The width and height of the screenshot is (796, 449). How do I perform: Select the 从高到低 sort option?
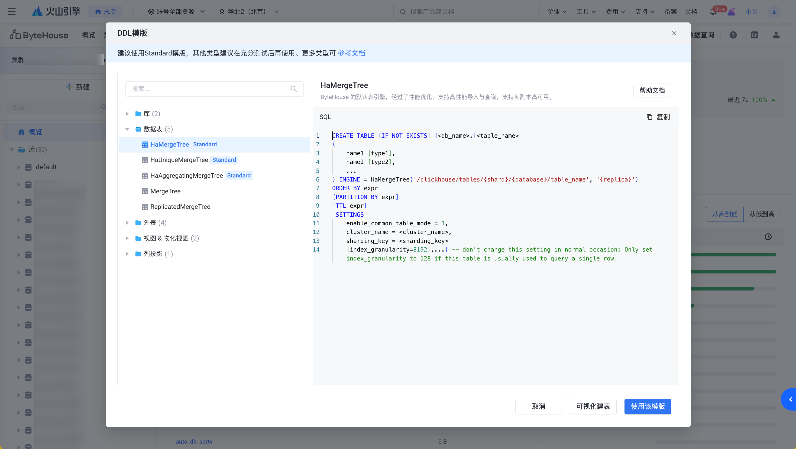point(725,214)
